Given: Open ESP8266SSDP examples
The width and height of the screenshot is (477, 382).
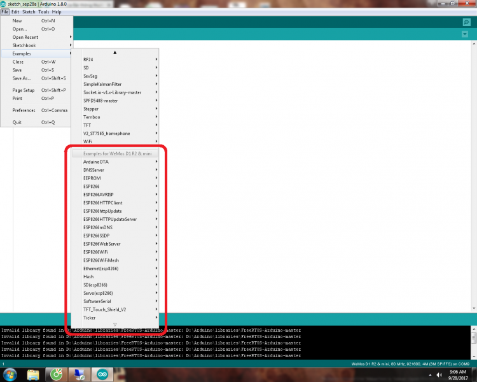Looking at the screenshot, I should pos(115,236).
